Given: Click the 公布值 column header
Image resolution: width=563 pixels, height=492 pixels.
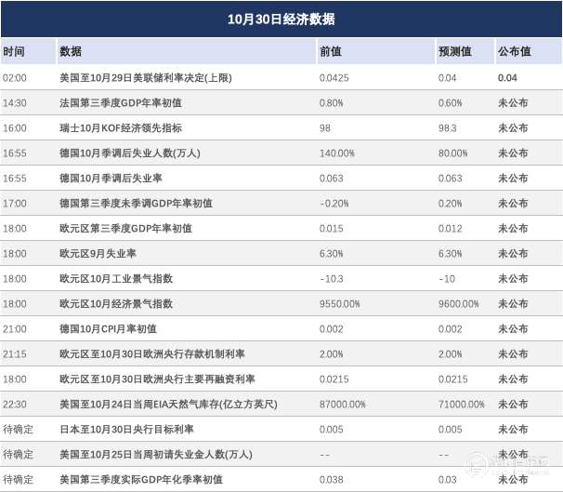Looking at the screenshot, I should point(514,52).
